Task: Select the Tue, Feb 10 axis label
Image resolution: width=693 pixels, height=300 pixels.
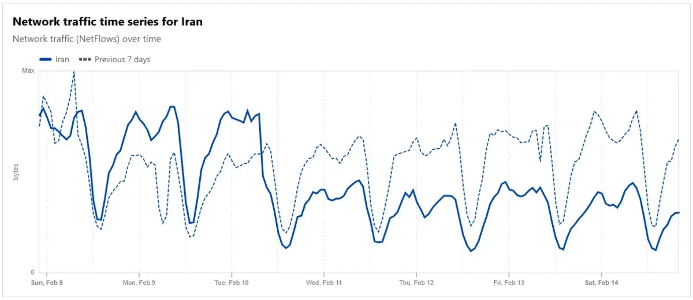Action: click(231, 283)
